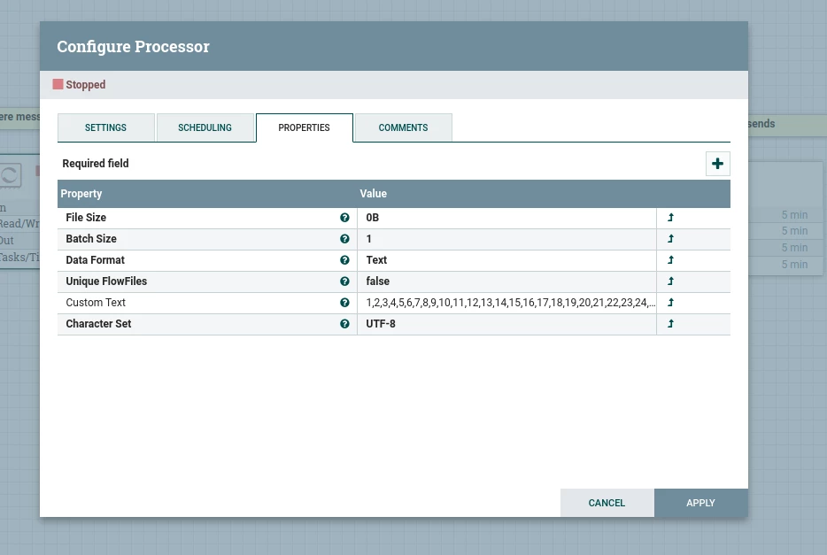The image size is (827, 555).
Task: Show help for Custom Text property
Action: point(344,303)
